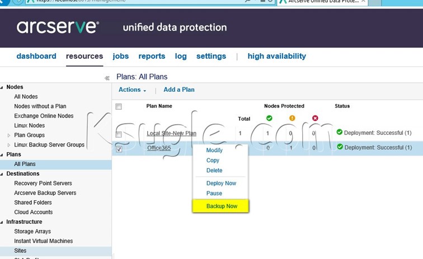Open Recovery Point Servers
Screen dimensions: 423x259
coord(43,183)
